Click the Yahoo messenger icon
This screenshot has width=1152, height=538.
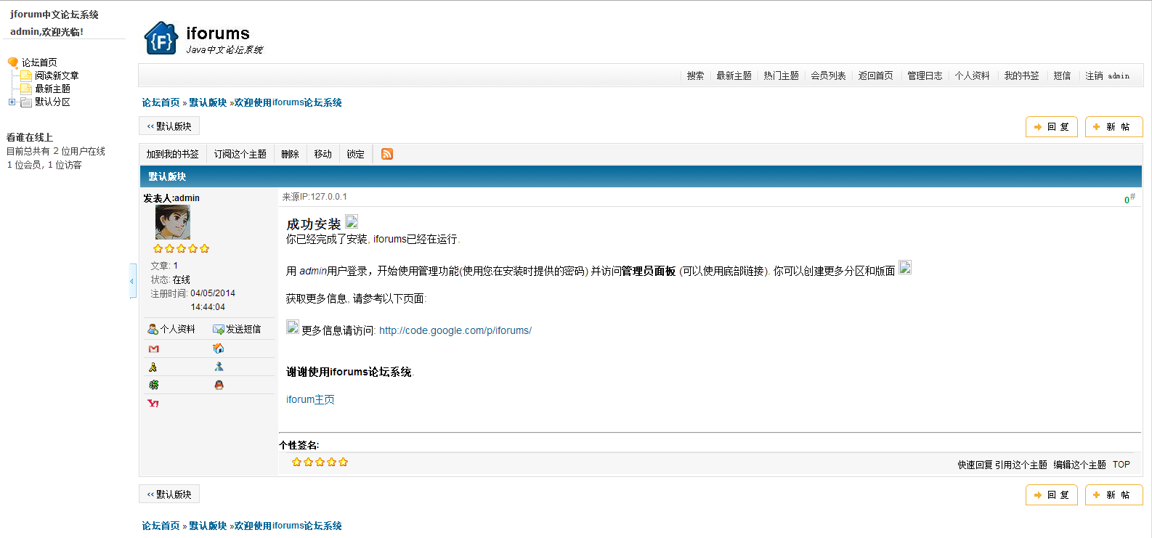(153, 403)
